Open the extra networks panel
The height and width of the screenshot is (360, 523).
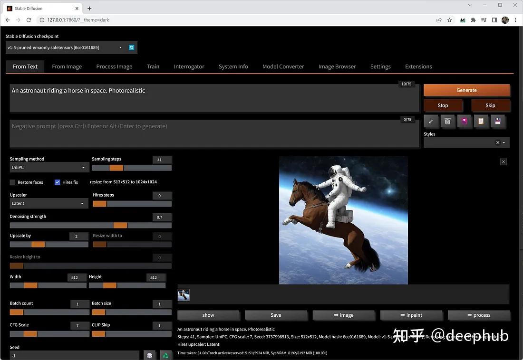coord(464,121)
